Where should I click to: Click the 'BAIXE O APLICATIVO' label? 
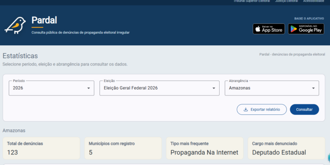(309, 18)
